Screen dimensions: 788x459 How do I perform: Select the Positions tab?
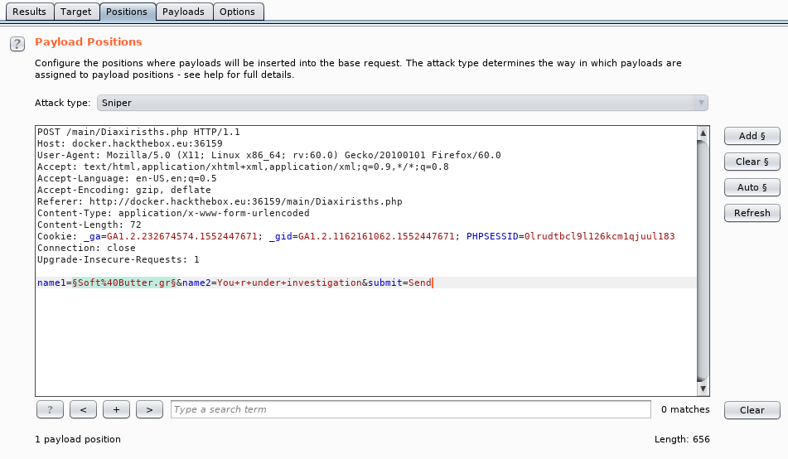point(127,12)
